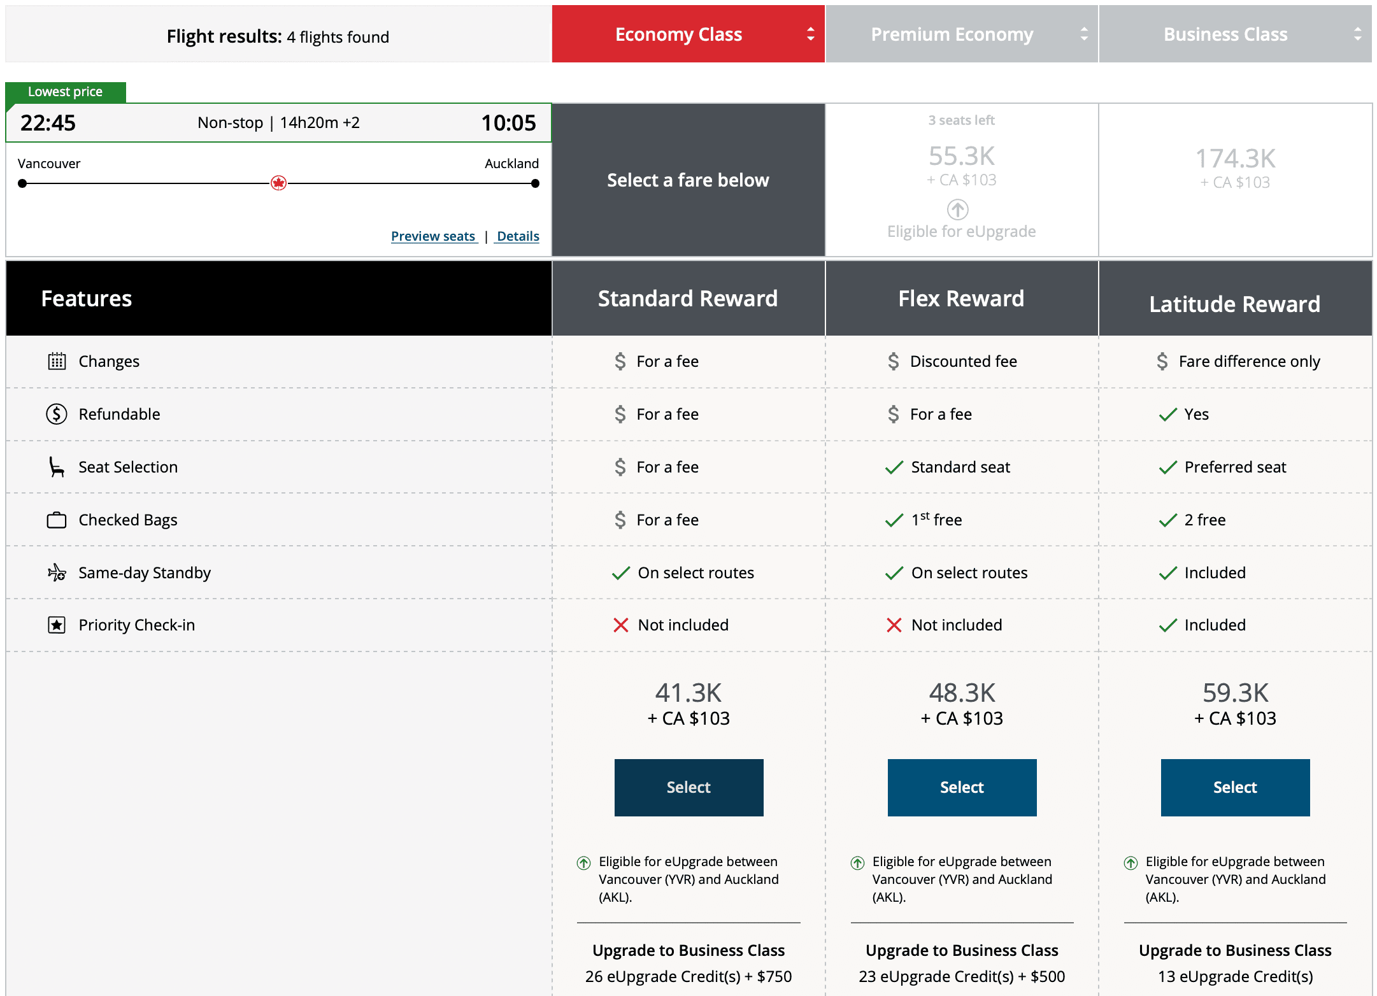
Task: Switch to the Premium Economy 55.3K fare cell
Action: 962,166
